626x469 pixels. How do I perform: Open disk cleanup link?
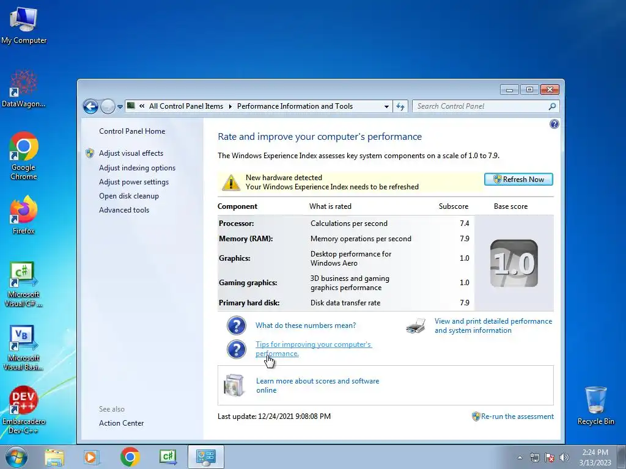click(x=128, y=196)
